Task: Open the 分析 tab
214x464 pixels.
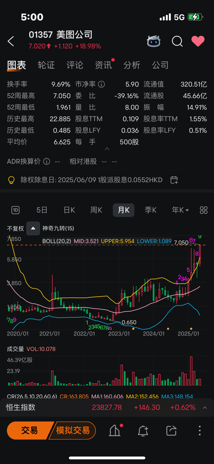Action: (132, 65)
